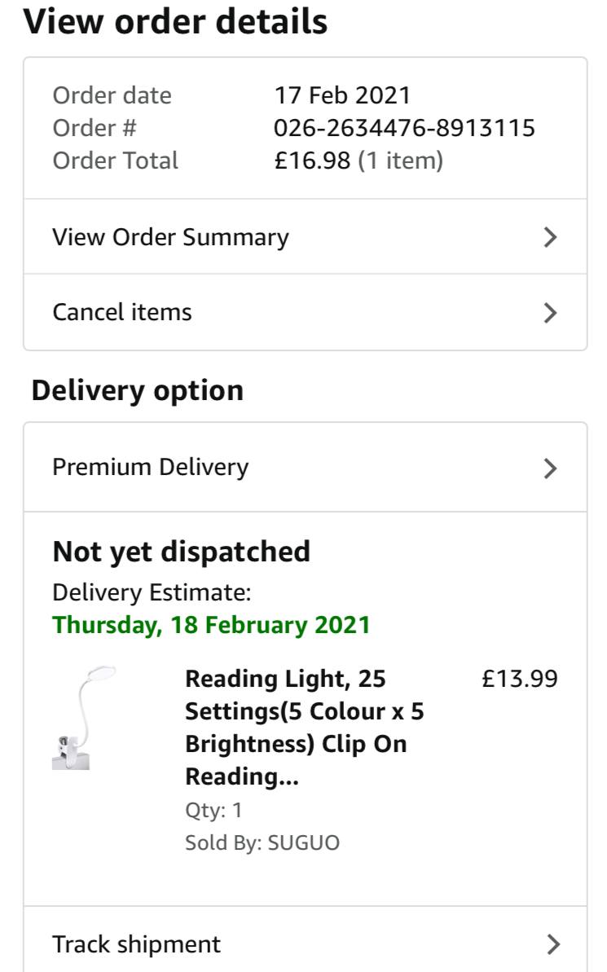The height and width of the screenshot is (972, 607).
Task: Click order number 026-2634476-8913115
Action: coord(404,128)
